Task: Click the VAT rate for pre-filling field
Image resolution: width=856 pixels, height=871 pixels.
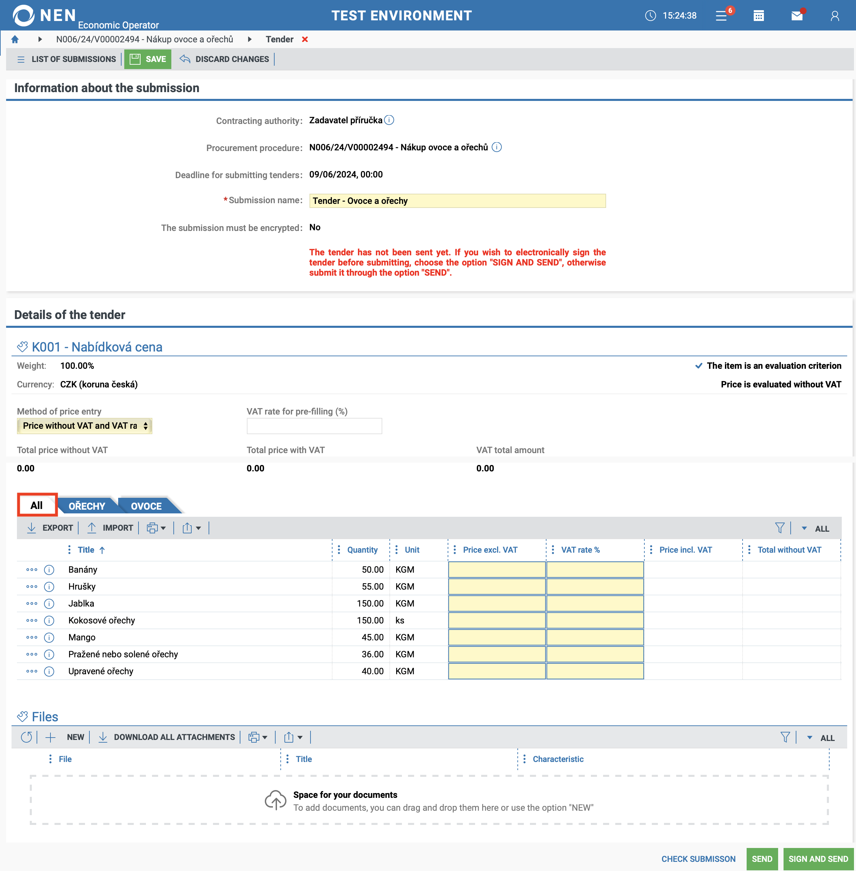Action: [314, 426]
